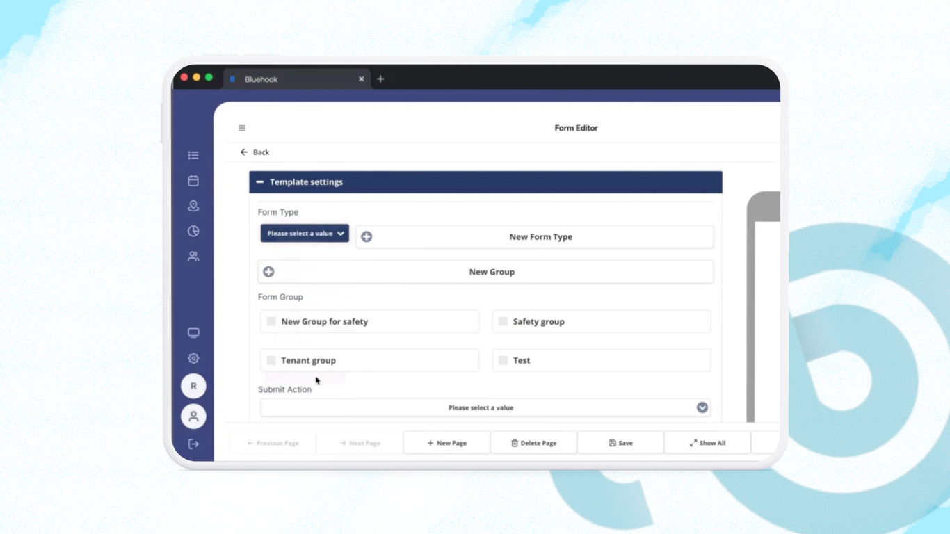Check the Test group checkbox
The width and height of the screenshot is (950, 534).
[503, 360]
